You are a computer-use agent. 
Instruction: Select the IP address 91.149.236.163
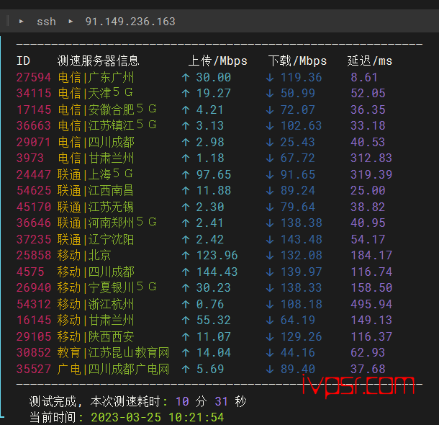coord(130,22)
